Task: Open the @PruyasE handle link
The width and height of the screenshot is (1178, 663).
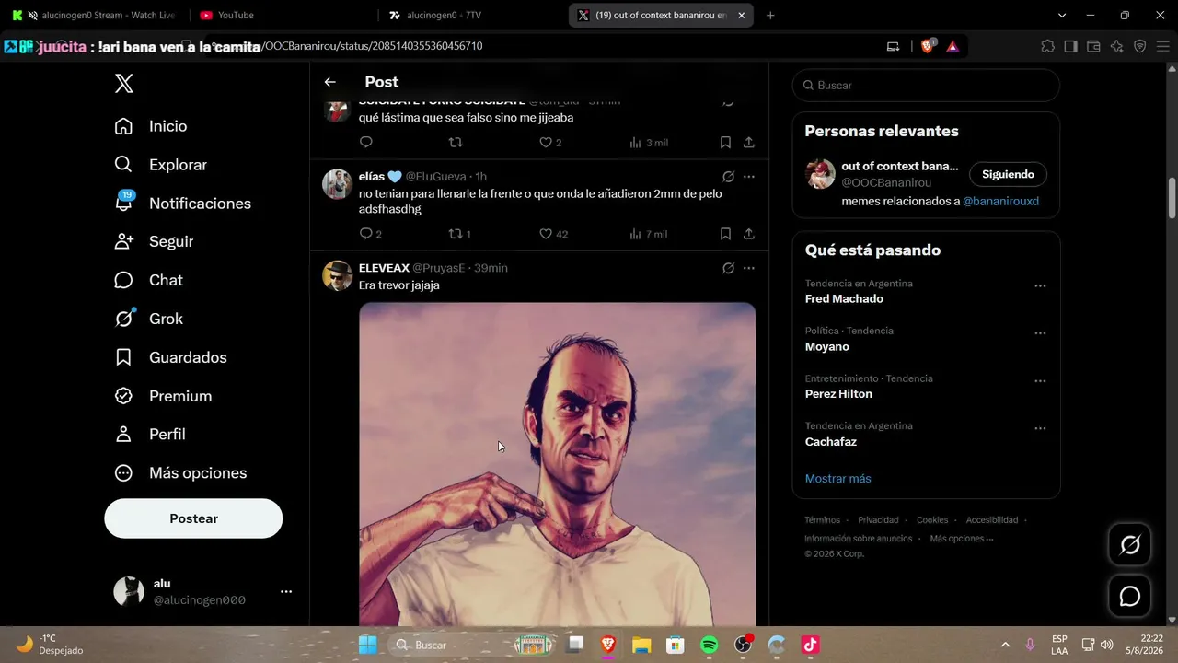Action: (441, 268)
